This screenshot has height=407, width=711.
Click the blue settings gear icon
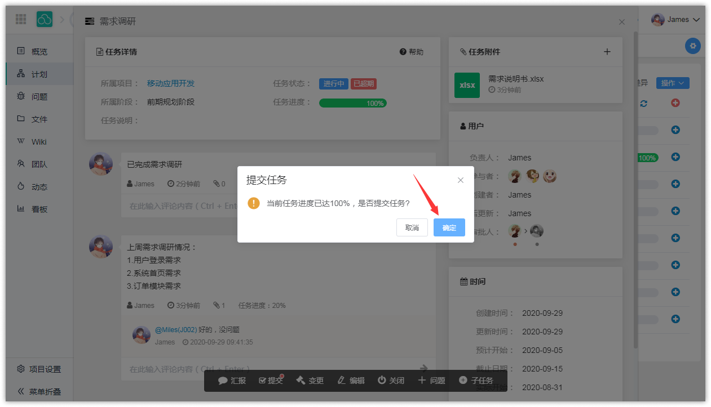(x=693, y=46)
